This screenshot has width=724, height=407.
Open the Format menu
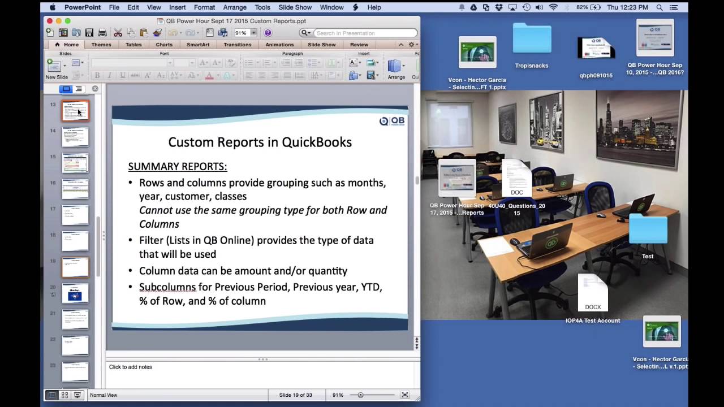tap(204, 7)
